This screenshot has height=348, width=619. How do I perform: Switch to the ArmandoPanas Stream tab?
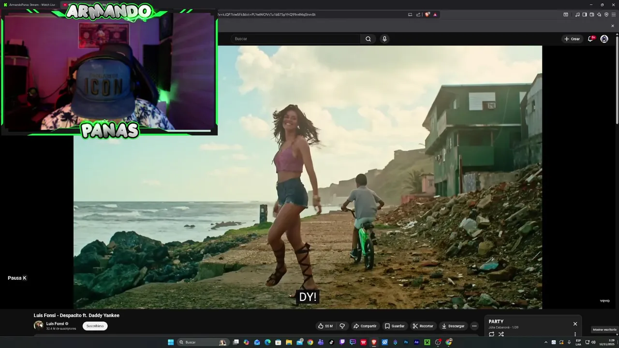[x=29, y=5]
